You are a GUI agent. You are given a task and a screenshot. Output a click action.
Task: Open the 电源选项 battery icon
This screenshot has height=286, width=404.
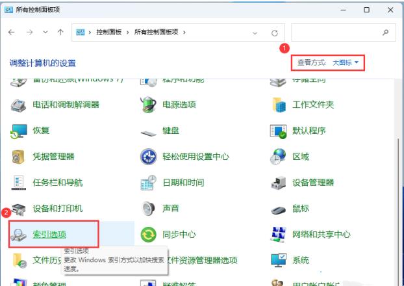coord(148,105)
